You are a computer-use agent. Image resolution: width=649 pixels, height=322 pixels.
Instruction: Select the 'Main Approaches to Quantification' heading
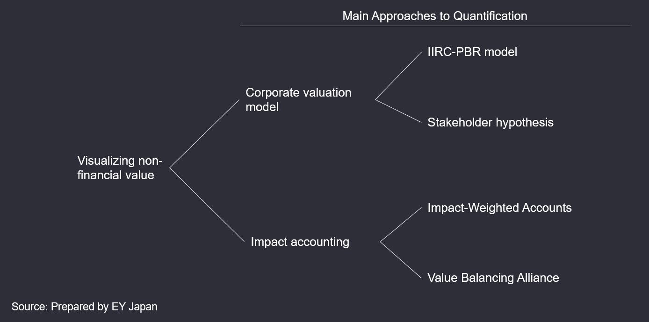[x=435, y=16]
